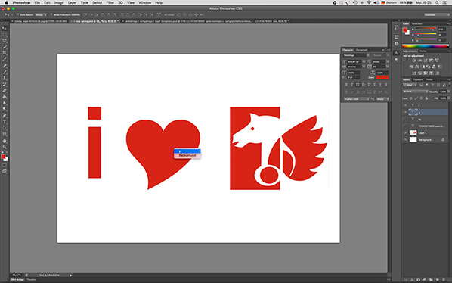
Task: Click the color spectrum ramp bar
Action: (426, 46)
